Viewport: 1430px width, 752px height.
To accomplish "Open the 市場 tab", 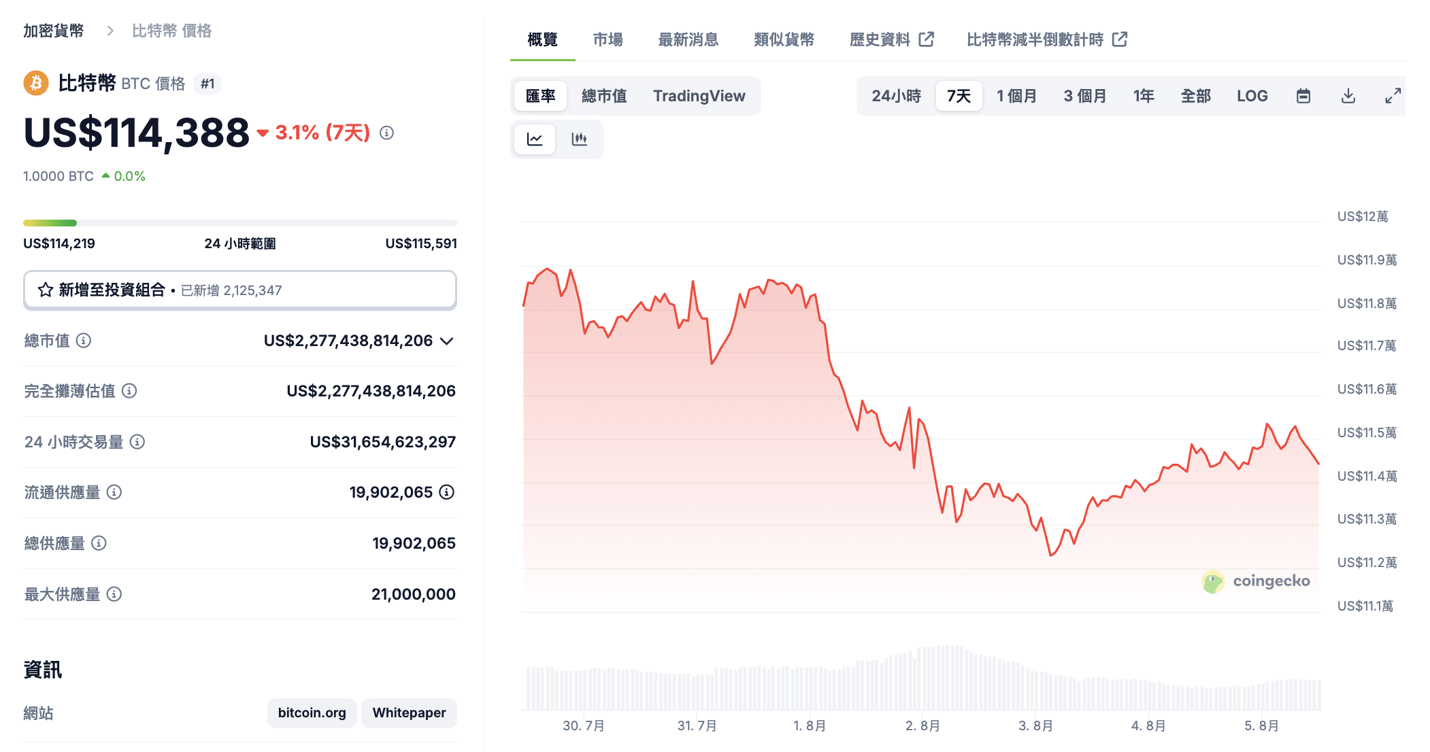I will pyautogui.click(x=608, y=39).
